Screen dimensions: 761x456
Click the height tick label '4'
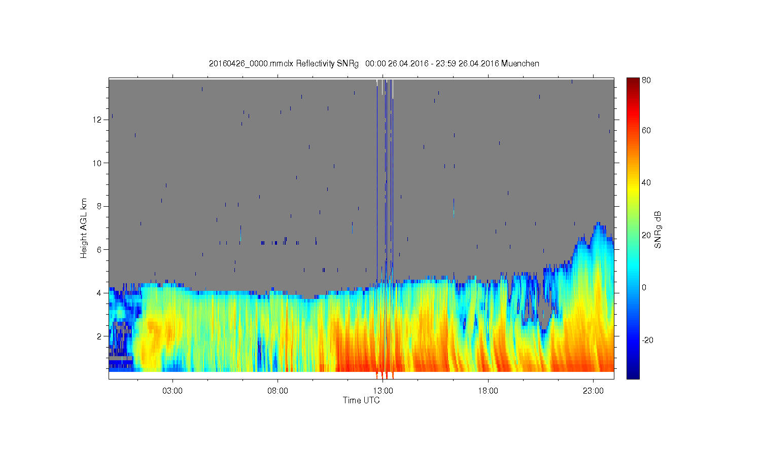click(x=100, y=293)
